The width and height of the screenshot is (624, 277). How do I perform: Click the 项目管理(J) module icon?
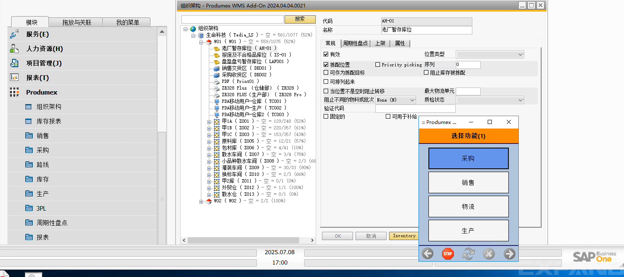15,63
